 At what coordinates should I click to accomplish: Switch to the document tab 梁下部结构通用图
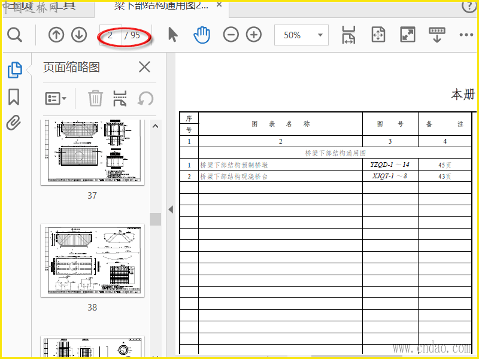coord(161,6)
